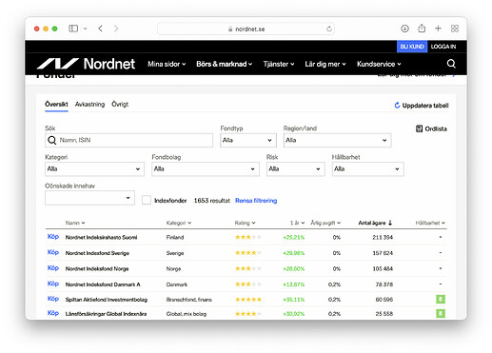Screen dimensions: 492x353
Task: Click the 211 394 owners value
Action: click(383, 237)
